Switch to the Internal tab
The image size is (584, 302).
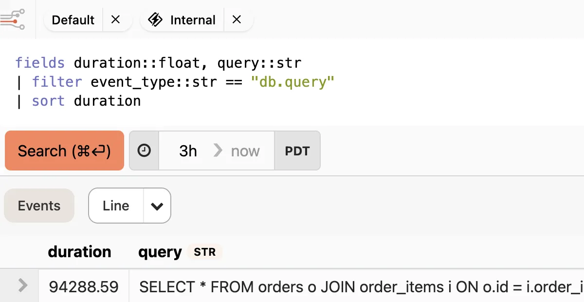[193, 20]
